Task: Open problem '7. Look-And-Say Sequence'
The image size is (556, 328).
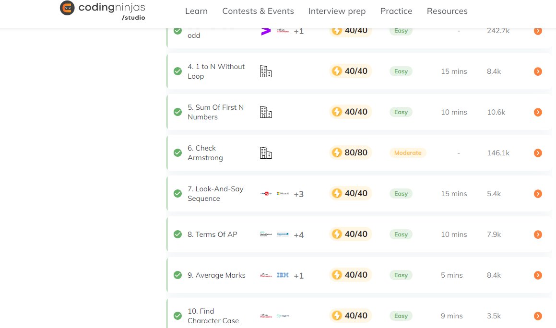Action: 215,194
